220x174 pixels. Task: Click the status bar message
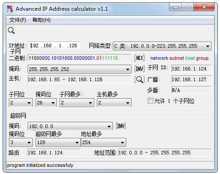coord(40,165)
